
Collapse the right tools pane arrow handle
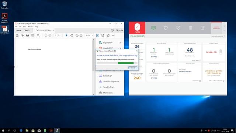(95, 67)
